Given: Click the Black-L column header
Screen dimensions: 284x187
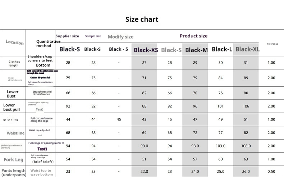Looking at the screenshot, I should coord(222,49).
